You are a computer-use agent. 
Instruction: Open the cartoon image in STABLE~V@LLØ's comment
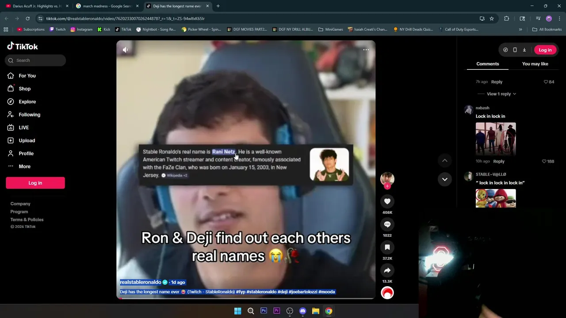click(x=496, y=198)
